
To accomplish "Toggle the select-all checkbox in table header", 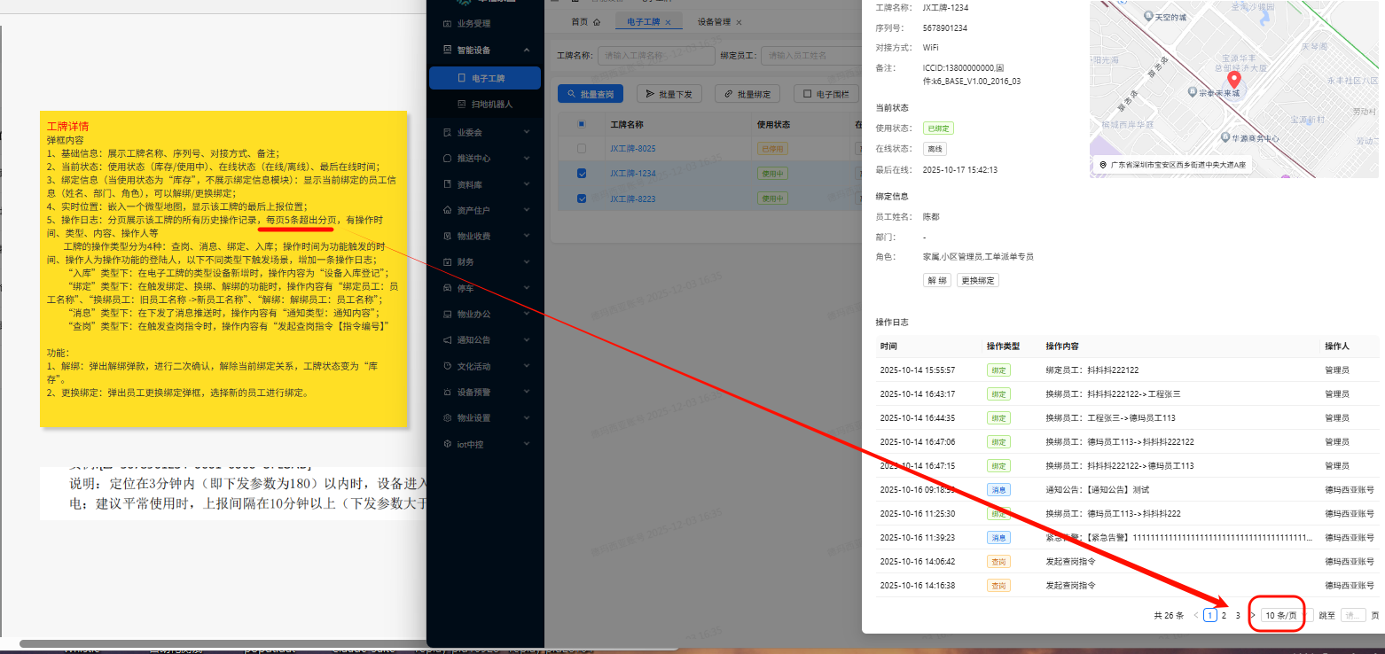I will (581, 124).
